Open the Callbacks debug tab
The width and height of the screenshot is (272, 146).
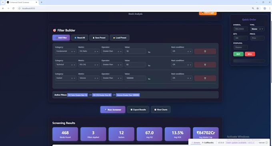208,143
